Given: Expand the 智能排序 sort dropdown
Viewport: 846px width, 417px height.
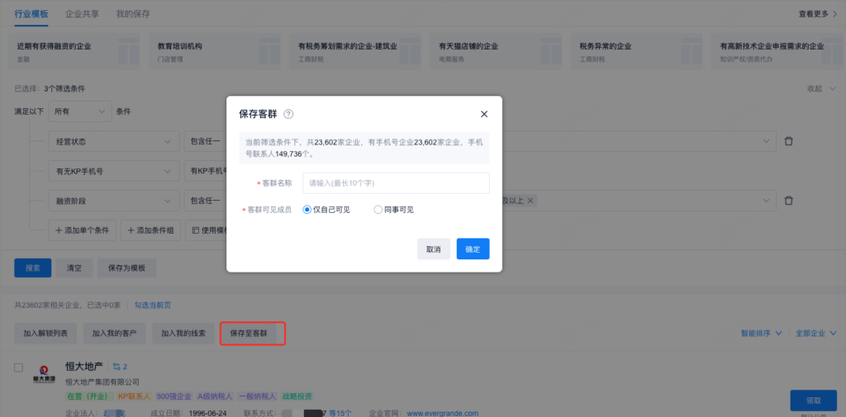Looking at the screenshot, I should pyautogui.click(x=761, y=334).
